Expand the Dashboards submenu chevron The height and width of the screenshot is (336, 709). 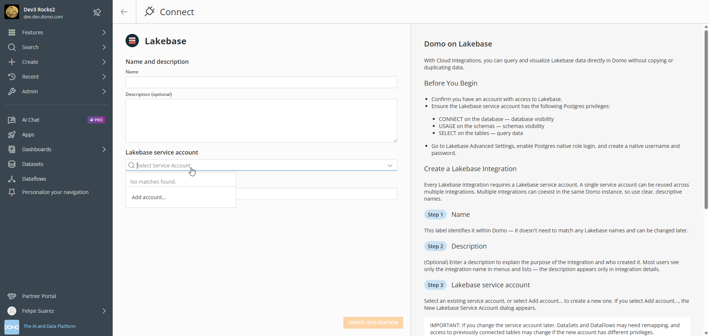point(104,149)
